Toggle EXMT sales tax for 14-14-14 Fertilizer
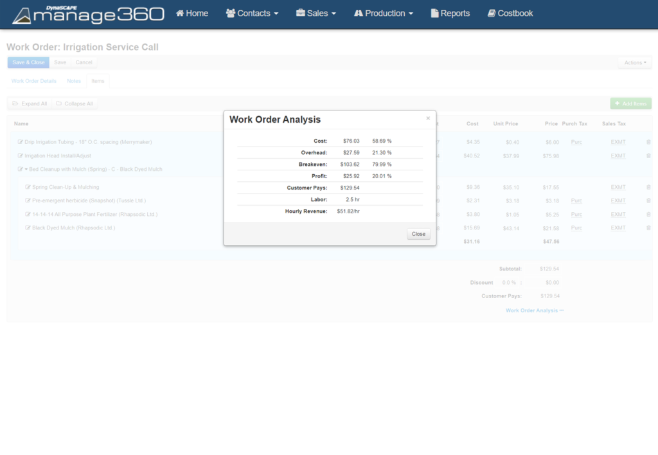 617,214
